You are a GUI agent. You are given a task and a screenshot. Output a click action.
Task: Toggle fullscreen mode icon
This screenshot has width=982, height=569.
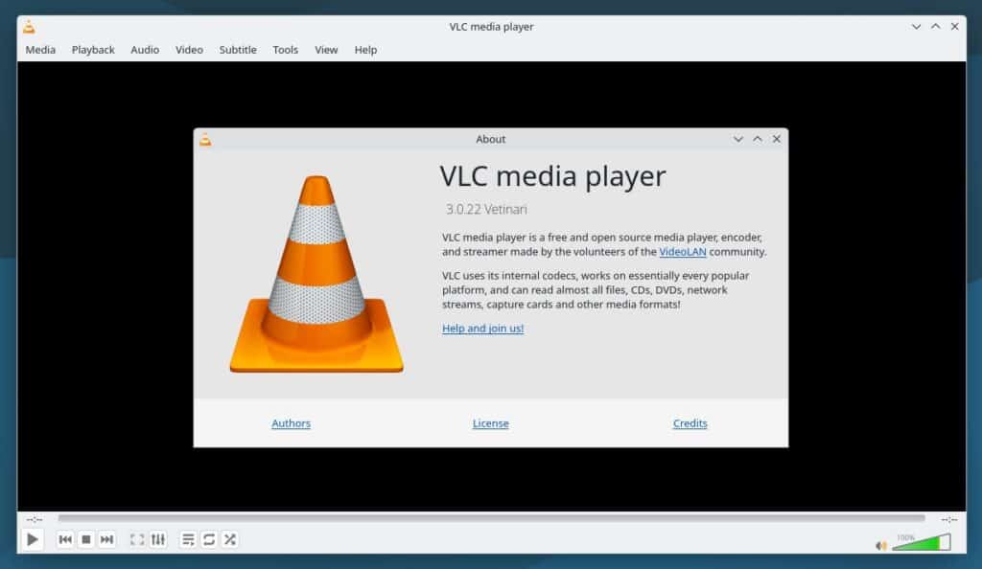coord(135,539)
